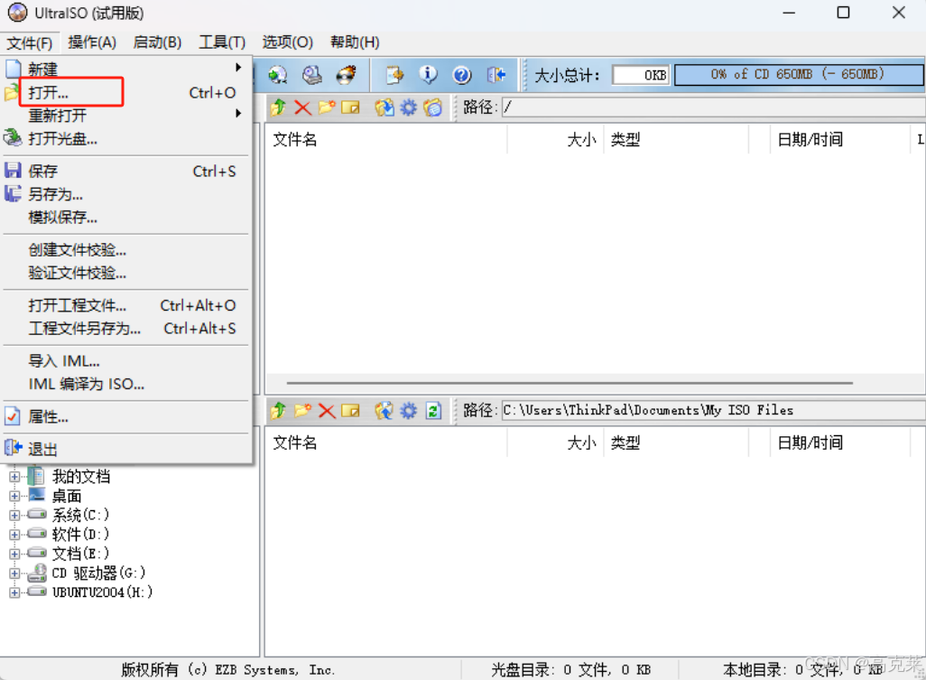
Task: Refresh the local directory with green arrows icon
Action: click(433, 410)
